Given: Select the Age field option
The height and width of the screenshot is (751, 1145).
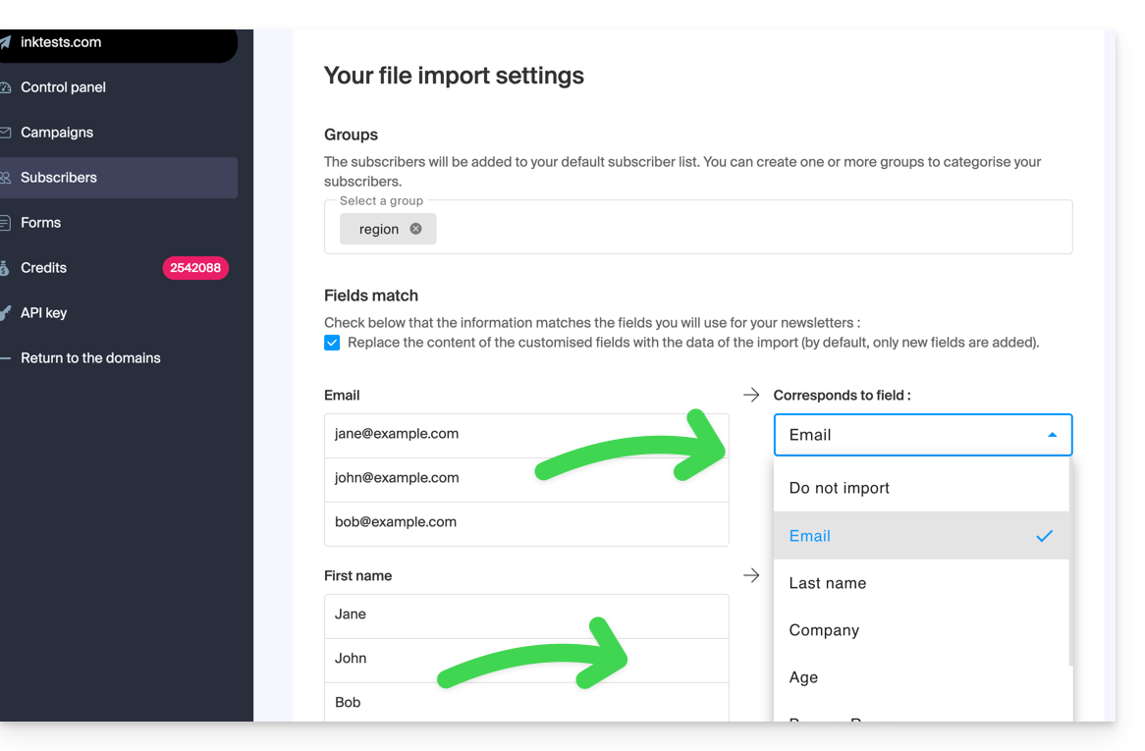Looking at the screenshot, I should (x=803, y=677).
